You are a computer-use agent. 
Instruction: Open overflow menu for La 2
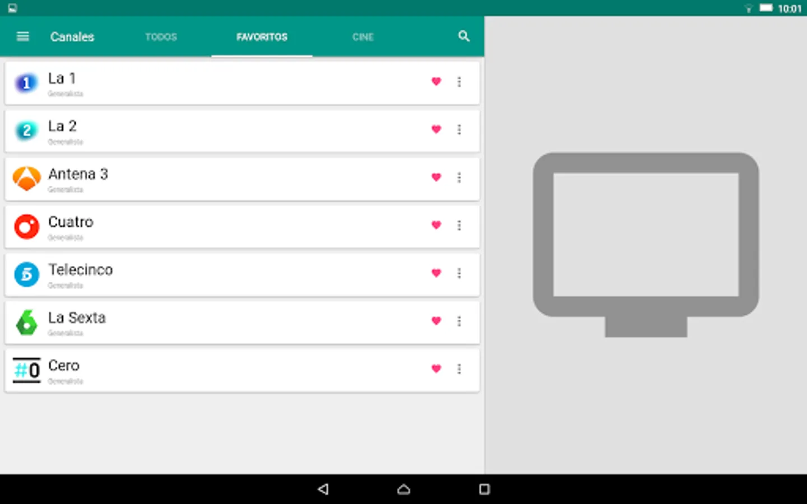(459, 129)
